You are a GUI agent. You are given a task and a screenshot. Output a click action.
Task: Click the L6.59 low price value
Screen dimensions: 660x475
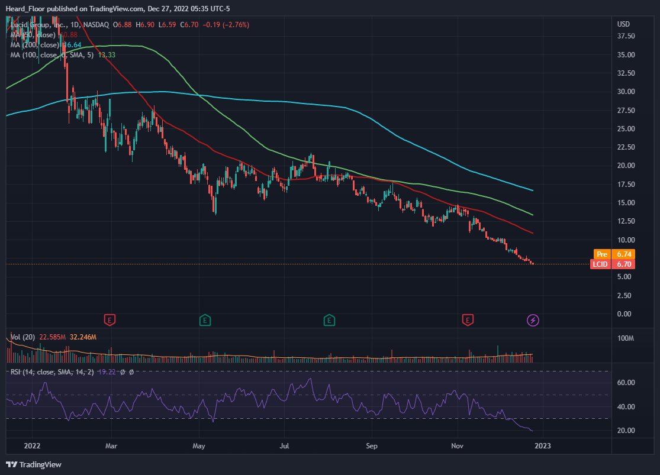168,25
